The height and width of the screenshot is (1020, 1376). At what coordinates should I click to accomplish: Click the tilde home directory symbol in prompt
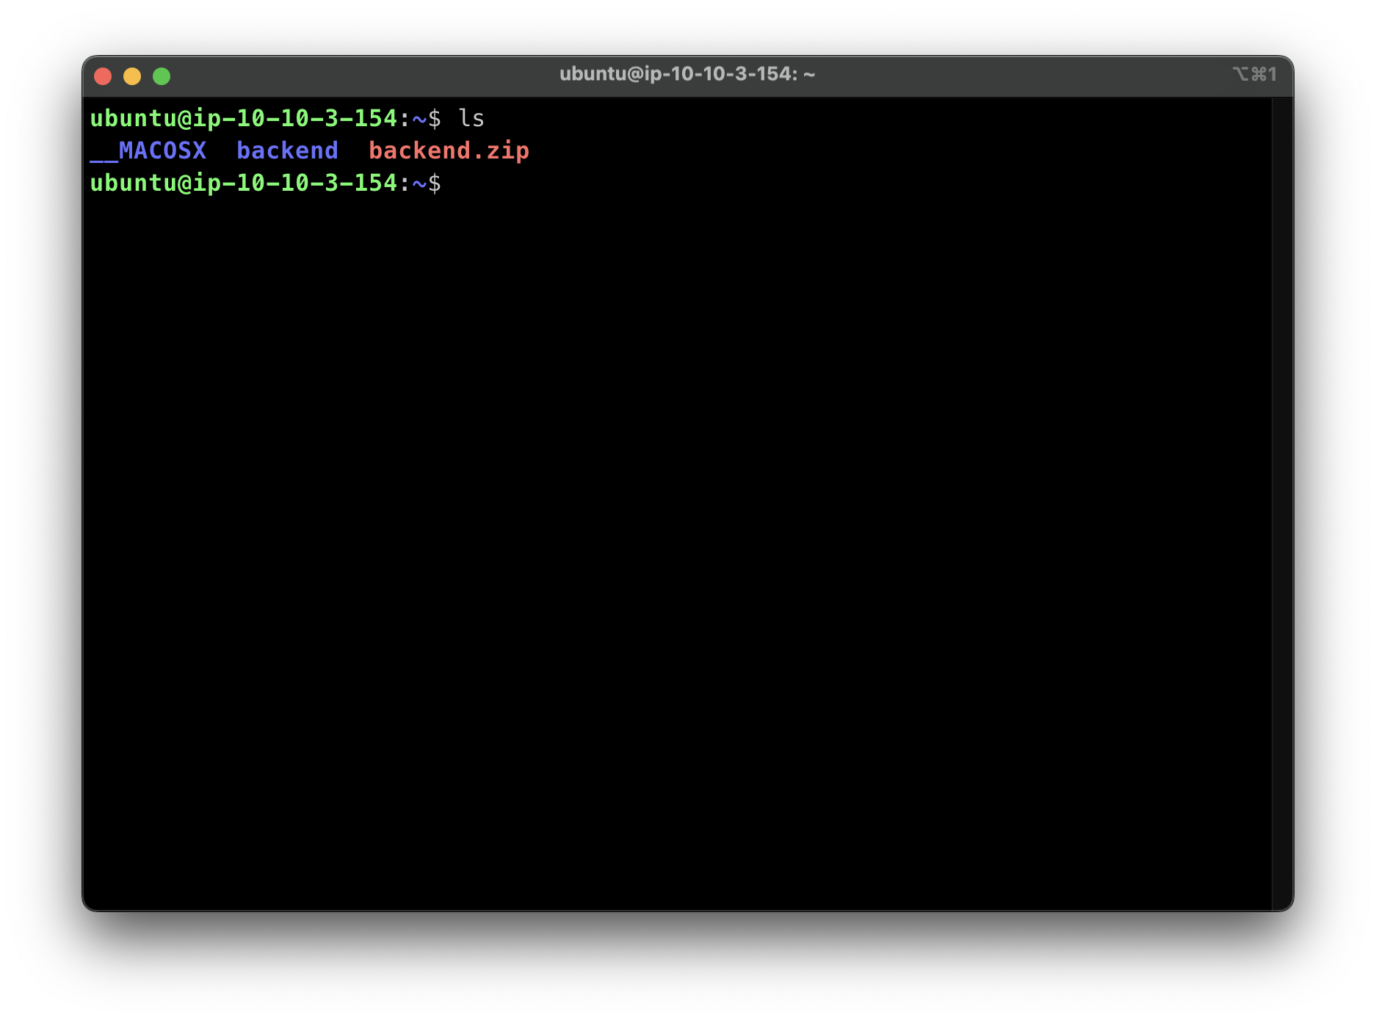[x=420, y=183]
